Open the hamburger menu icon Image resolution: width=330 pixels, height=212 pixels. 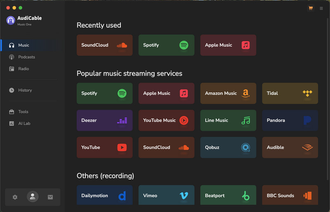pyautogui.click(x=321, y=8)
